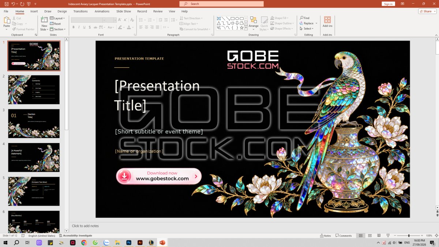Open Illustrator from the taskbar
This screenshot has width=439, height=247.
point(140,243)
